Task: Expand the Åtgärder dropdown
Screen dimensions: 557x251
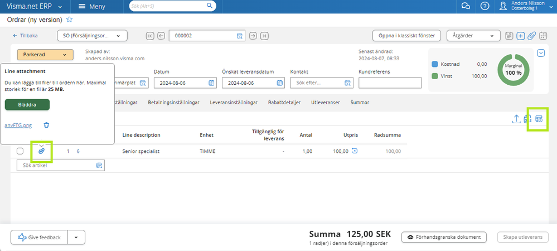Action: tap(473, 36)
